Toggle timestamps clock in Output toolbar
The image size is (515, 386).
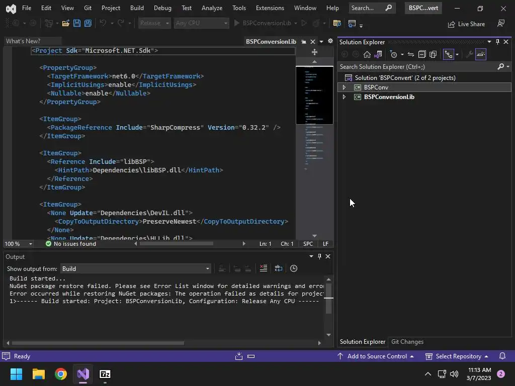coord(294,268)
